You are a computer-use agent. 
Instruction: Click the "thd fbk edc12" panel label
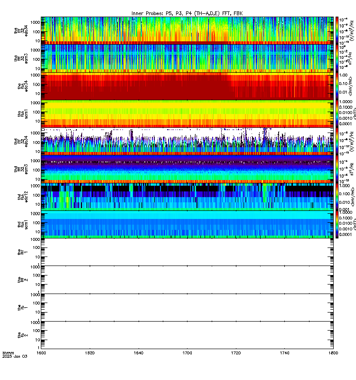22,197
